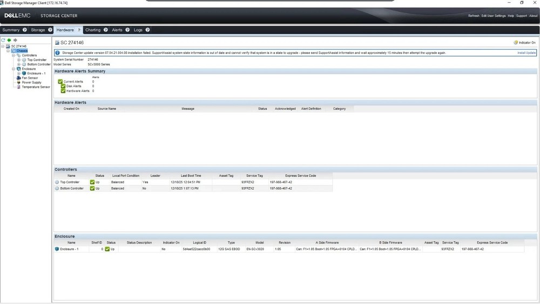Screen dimensions: 540x304
Task: Open help for the Logs tab
Action: 147,30
